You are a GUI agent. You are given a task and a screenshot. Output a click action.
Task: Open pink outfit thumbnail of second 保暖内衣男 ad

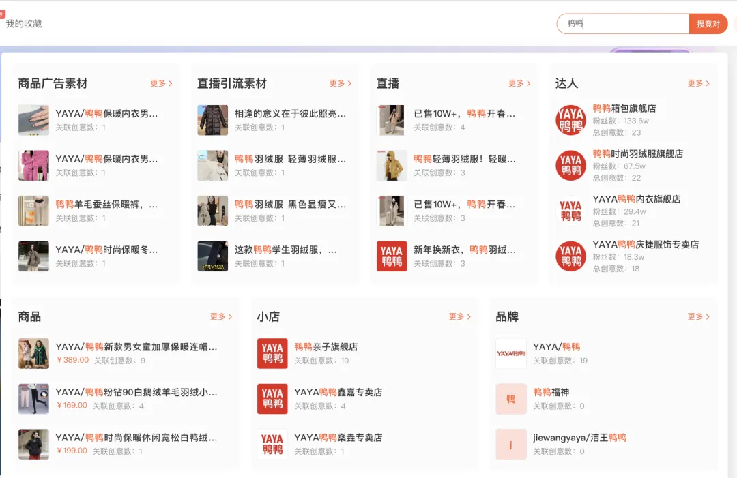coord(33,166)
